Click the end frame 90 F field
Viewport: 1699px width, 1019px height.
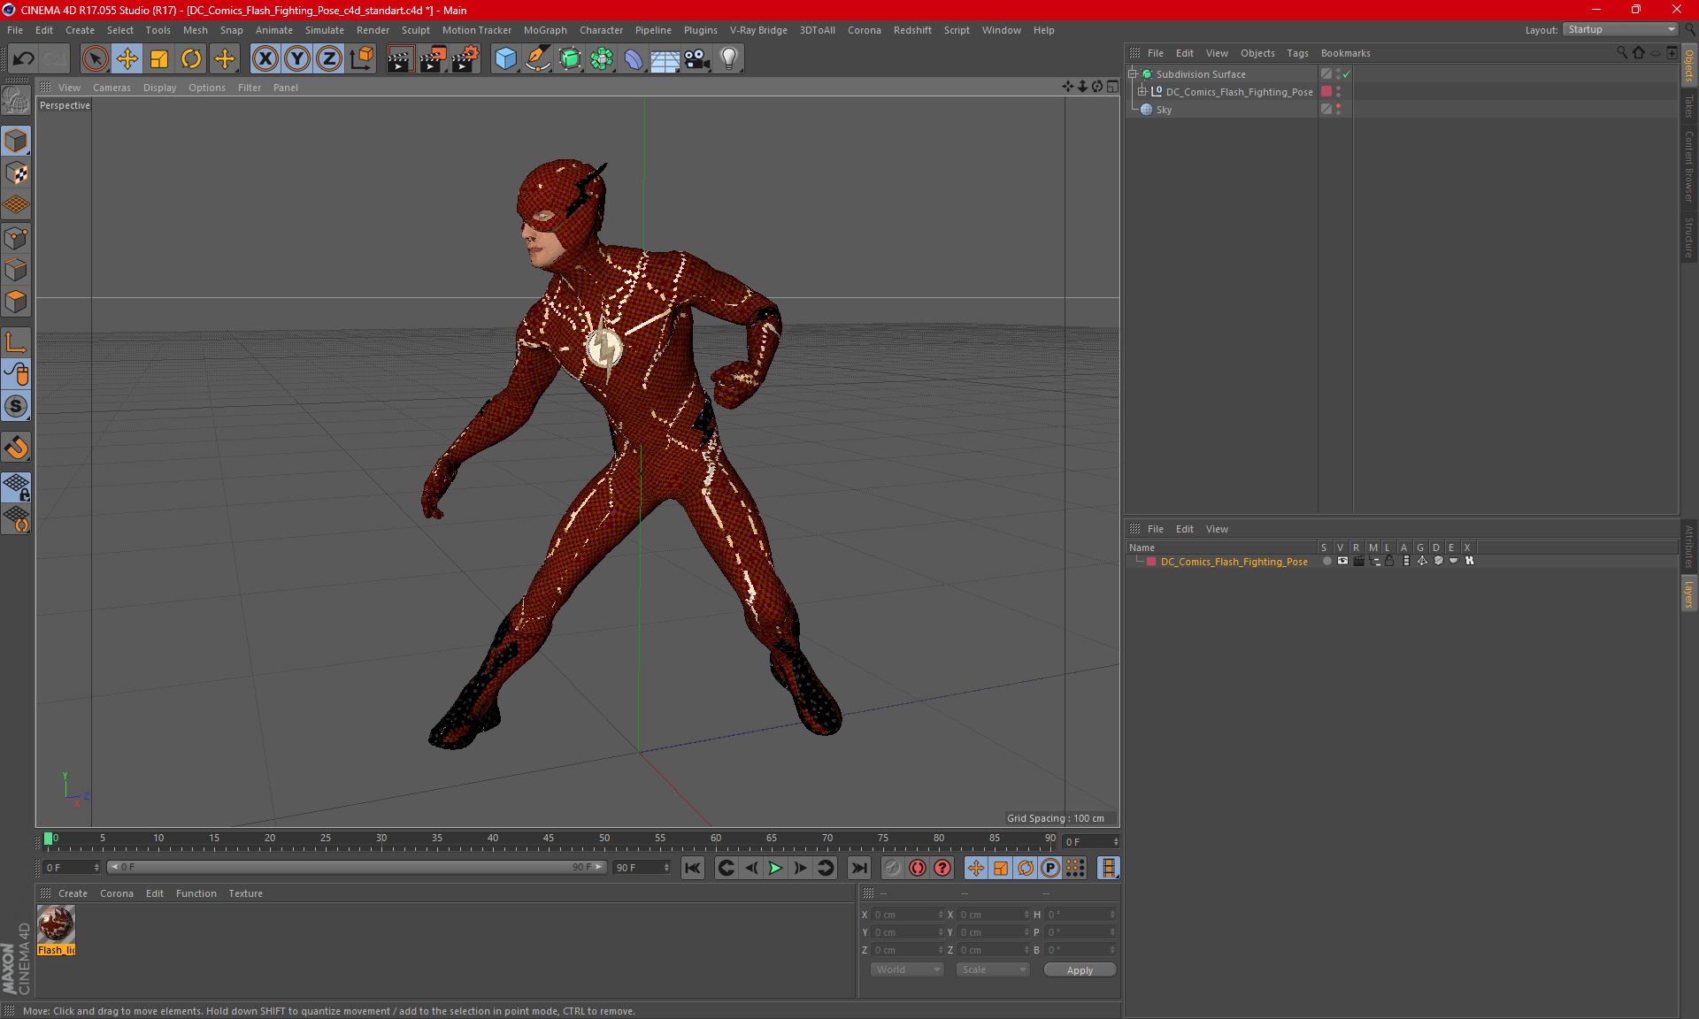pos(642,868)
